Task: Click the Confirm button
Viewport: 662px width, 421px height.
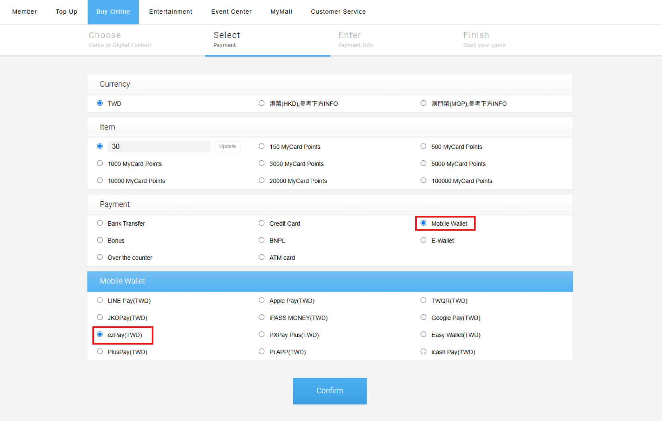Action: 330,391
